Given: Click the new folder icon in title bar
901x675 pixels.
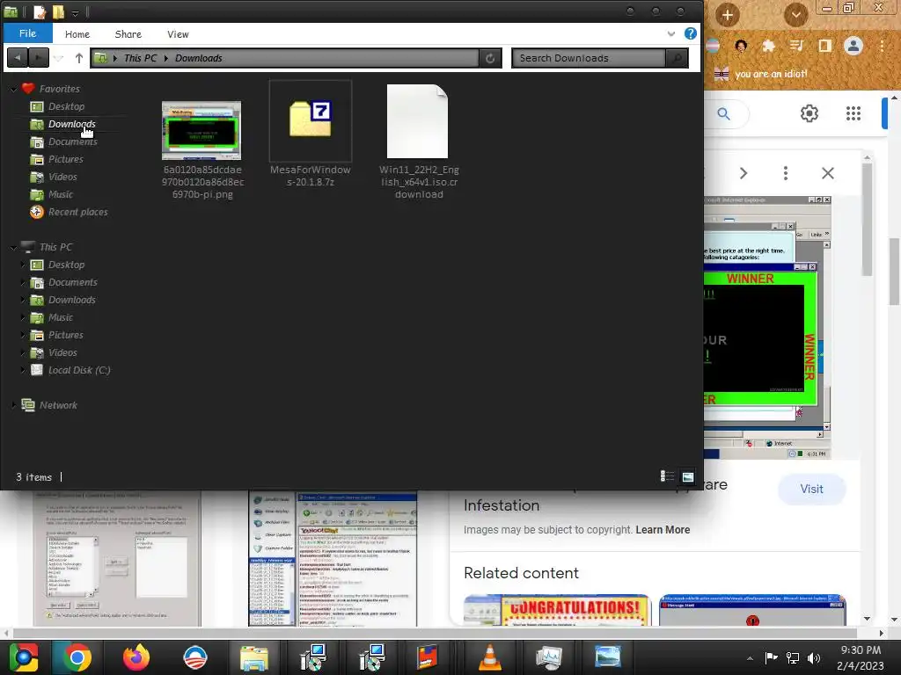Looking at the screenshot, I should [58, 11].
